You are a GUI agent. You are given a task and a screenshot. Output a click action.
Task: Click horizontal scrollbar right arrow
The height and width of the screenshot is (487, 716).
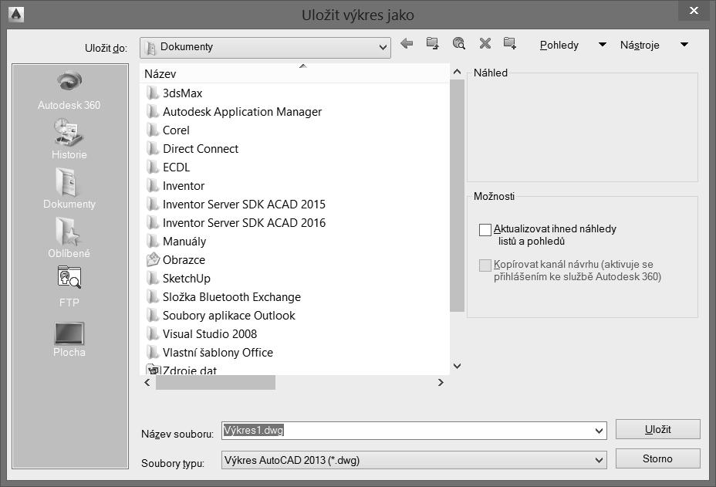tap(441, 383)
